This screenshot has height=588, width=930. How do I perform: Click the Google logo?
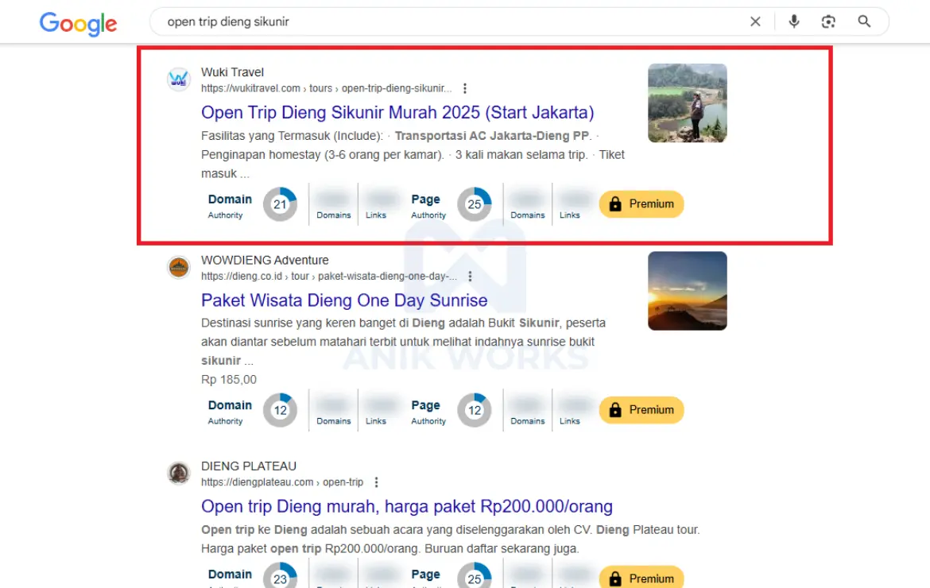click(78, 23)
